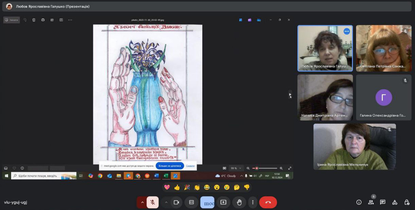
Task: Open the zoom percentage dropdown
Action: (235, 168)
